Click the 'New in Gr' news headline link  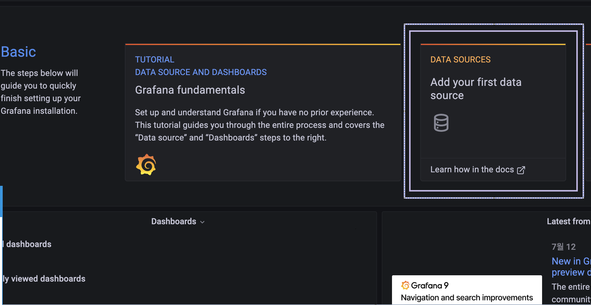[571, 267]
